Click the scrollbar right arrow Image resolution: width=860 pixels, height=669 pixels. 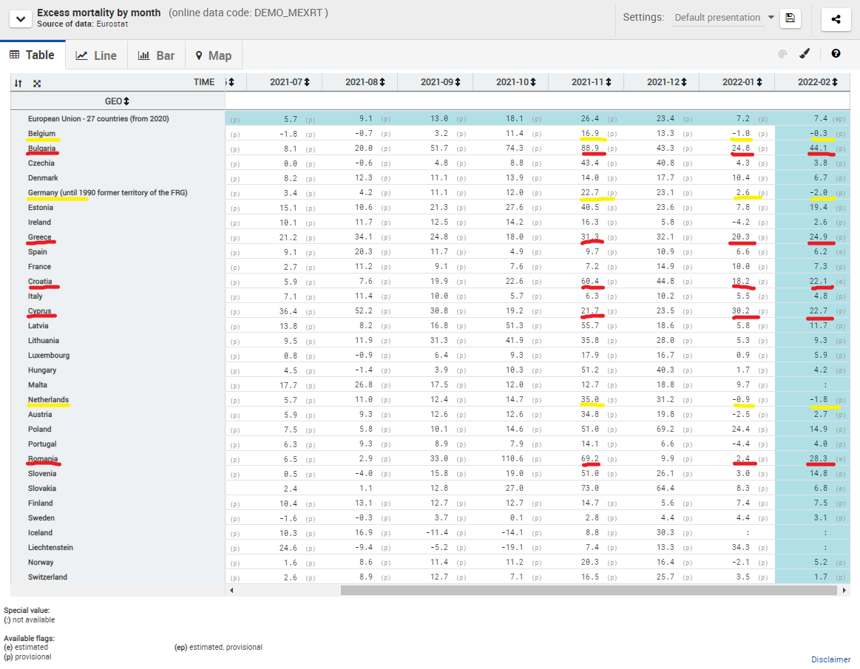[844, 590]
